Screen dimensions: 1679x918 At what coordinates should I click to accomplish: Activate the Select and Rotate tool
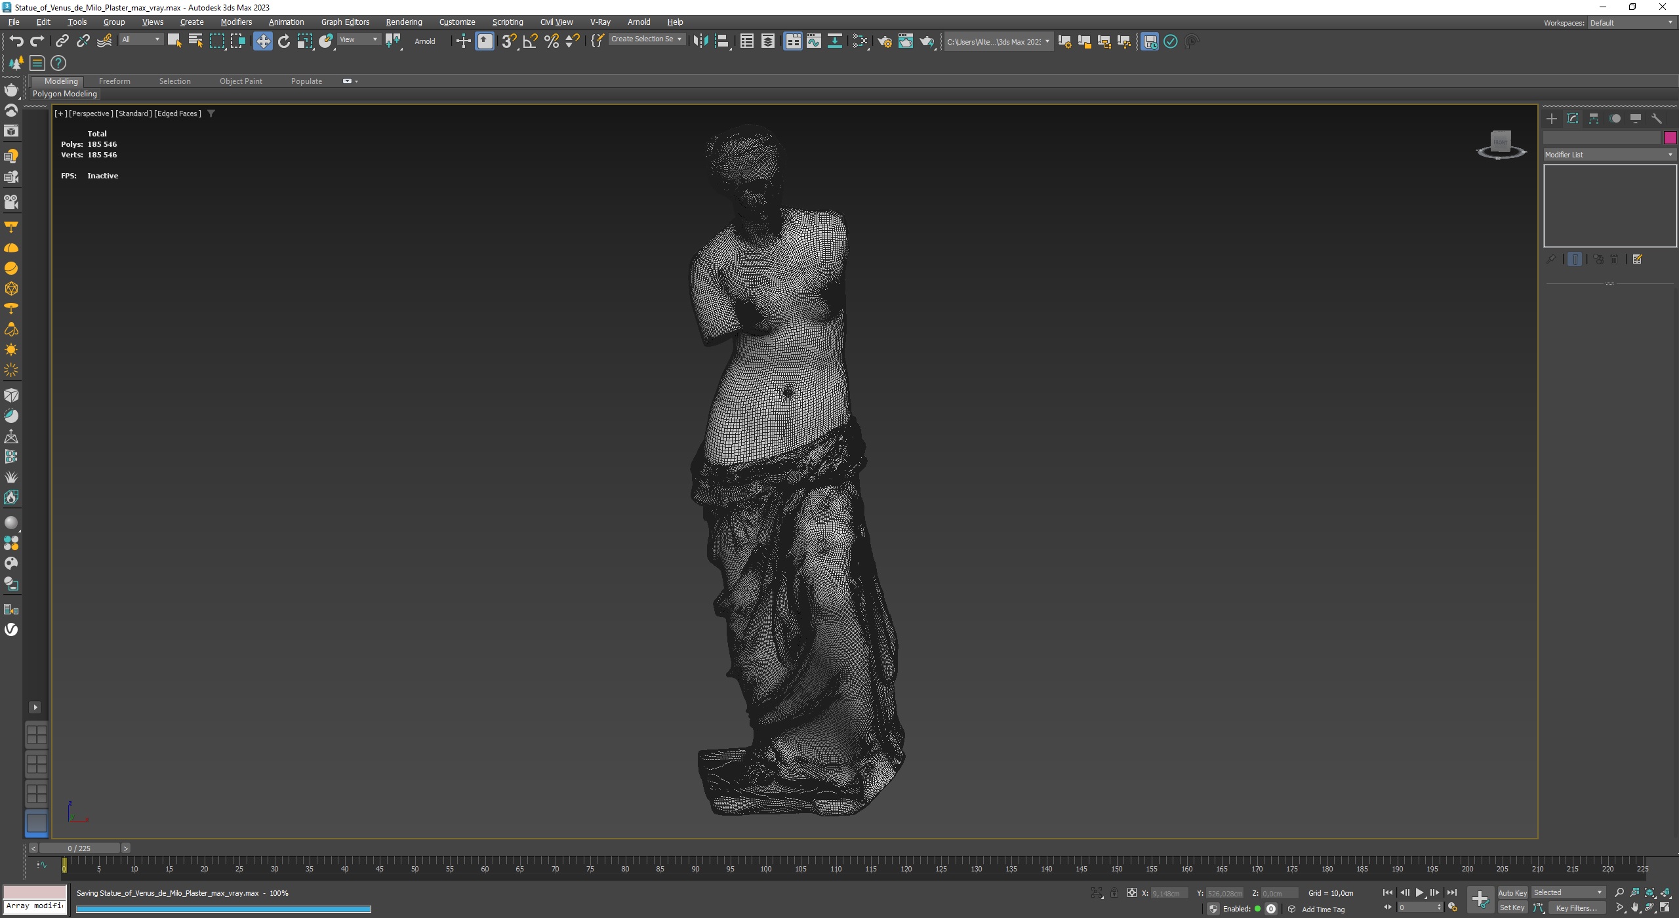point(284,41)
